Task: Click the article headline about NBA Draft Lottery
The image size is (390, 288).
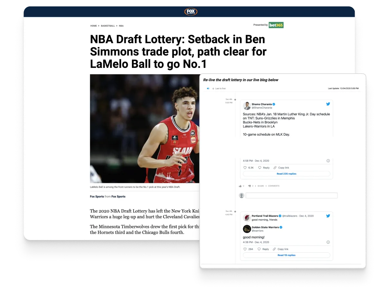Action: (178, 51)
